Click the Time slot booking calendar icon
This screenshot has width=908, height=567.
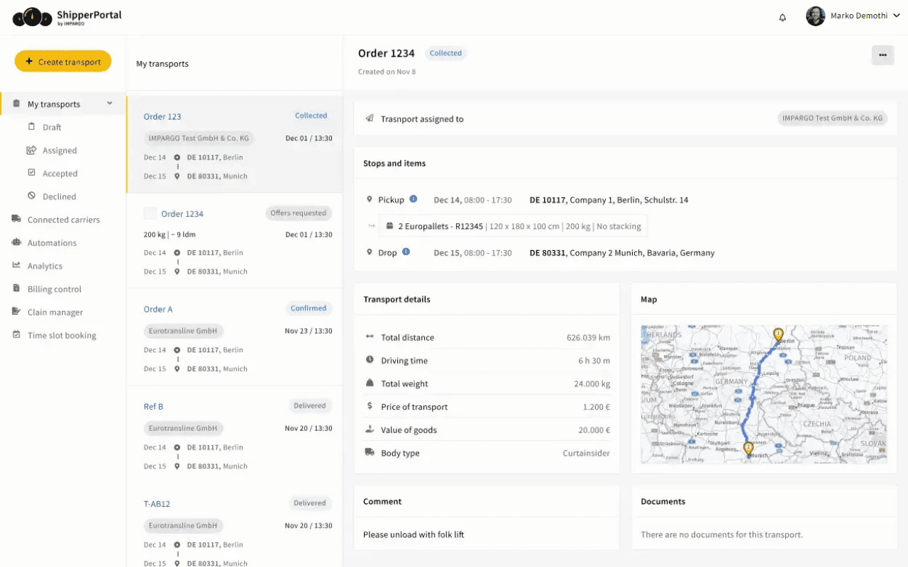[x=16, y=335]
